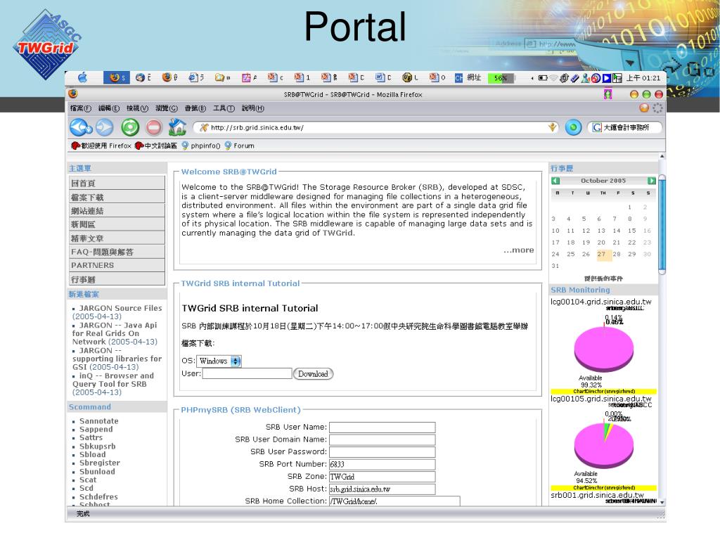Open the Sattrs command link
This screenshot has width=720, height=540.
[x=91, y=437]
